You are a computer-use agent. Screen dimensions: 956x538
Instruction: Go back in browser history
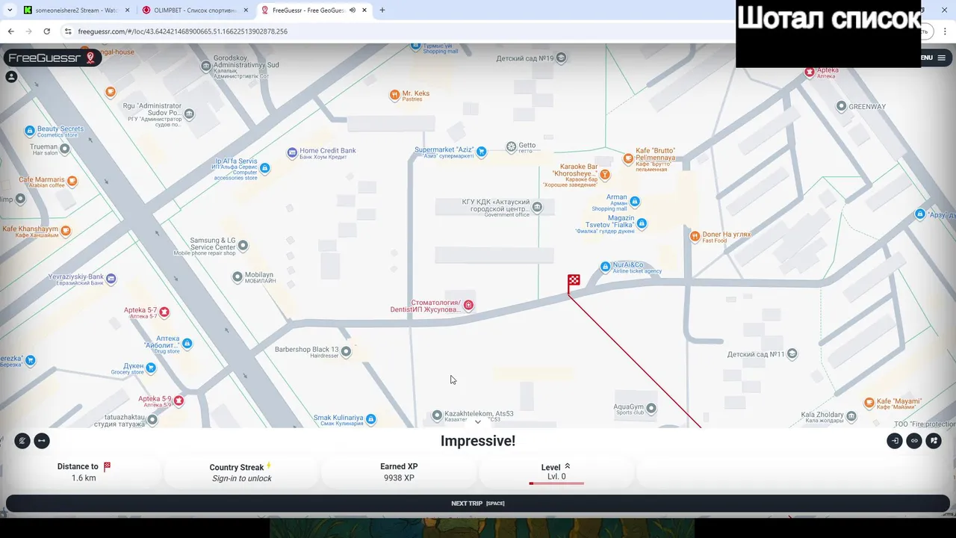coord(10,31)
